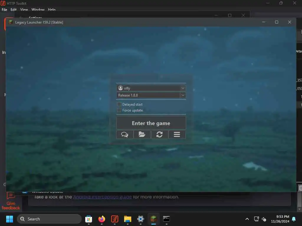This screenshot has height=226, width=302.
Task: Open the game folder icon button
Action: click(142, 134)
